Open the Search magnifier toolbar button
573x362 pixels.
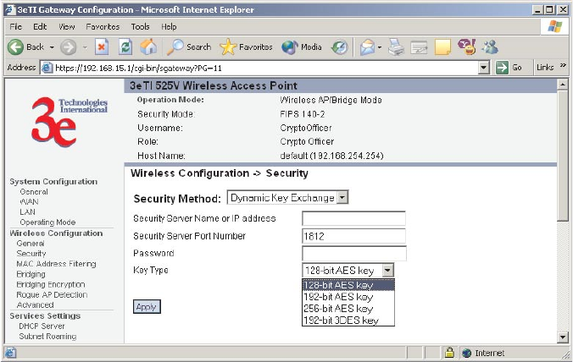click(x=189, y=47)
